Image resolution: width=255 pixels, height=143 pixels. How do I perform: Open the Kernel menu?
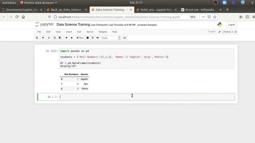[90, 32]
